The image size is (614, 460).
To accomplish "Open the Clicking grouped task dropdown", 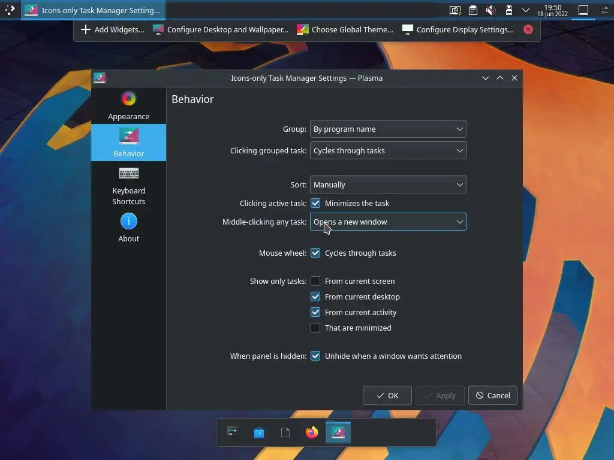I will [x=388, y=150].
